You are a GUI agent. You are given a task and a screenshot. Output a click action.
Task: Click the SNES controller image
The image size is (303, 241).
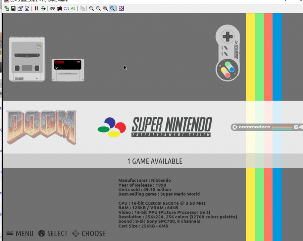pos(228,53)
